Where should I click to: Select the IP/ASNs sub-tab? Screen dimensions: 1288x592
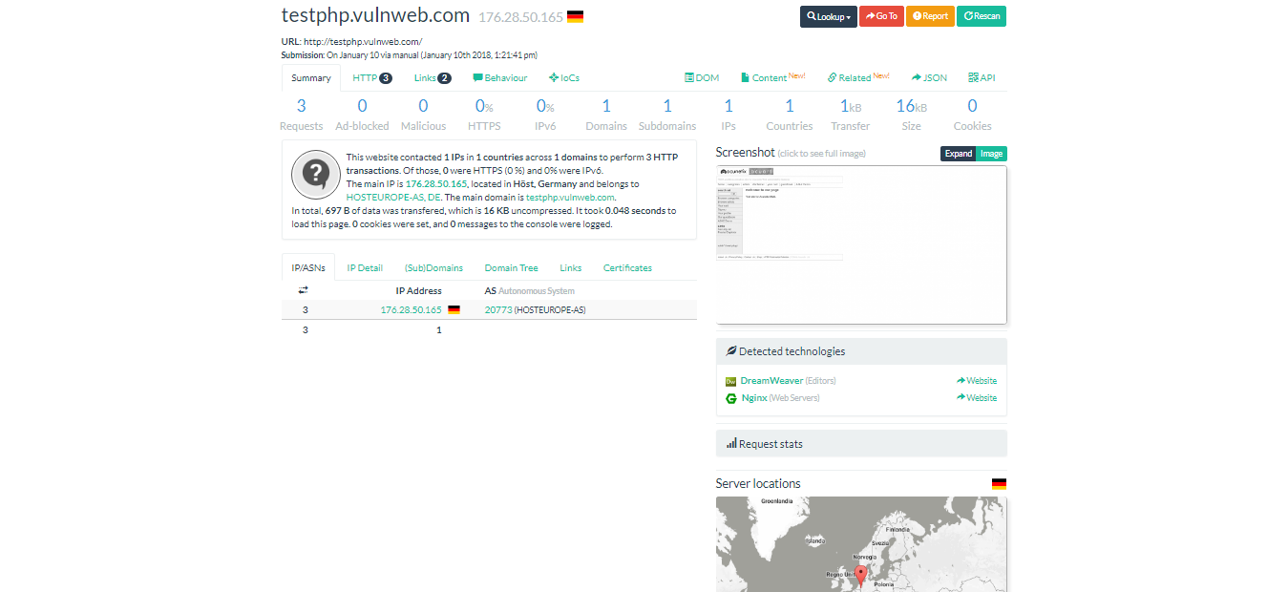click(308, 268)
